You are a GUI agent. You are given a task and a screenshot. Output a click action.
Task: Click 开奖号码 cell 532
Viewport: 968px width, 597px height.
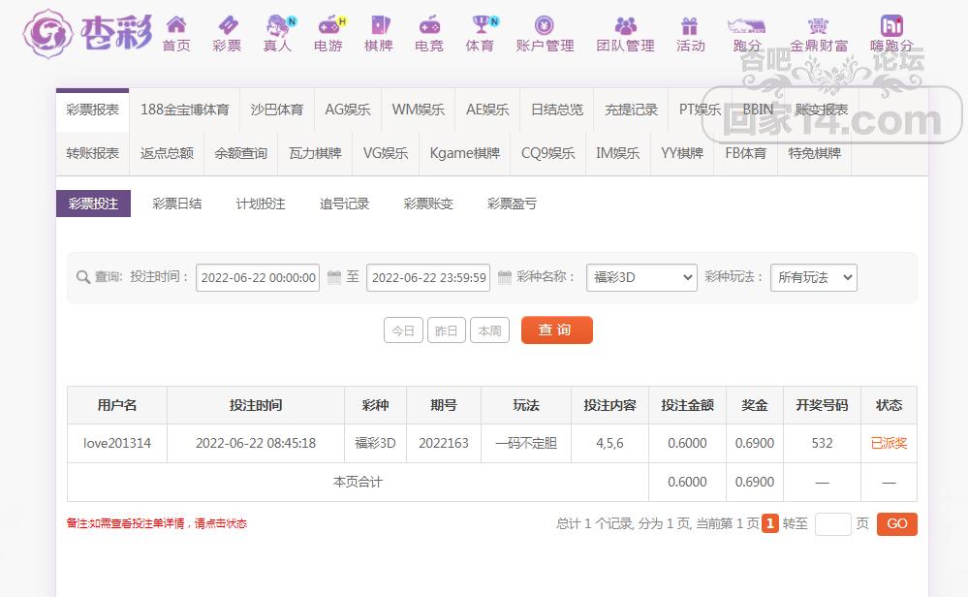(x=822, y=443)
